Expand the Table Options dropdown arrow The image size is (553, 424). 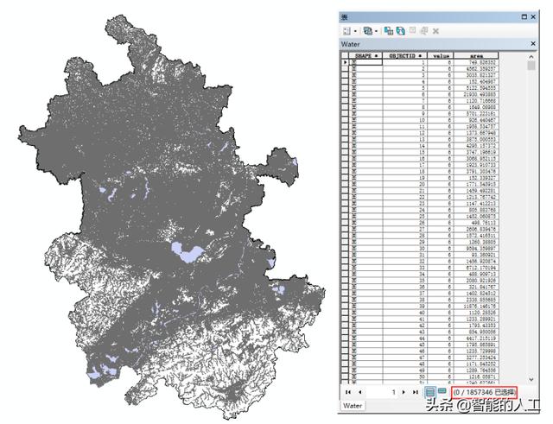[x=353, y=30]
